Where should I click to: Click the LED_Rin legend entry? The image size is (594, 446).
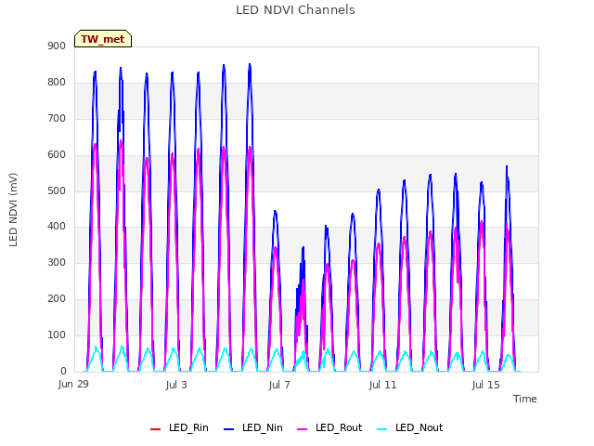pos(179,428)
